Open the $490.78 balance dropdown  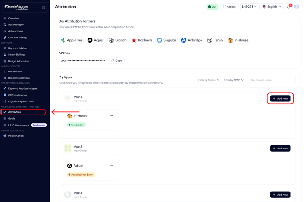tap(250, 7)
